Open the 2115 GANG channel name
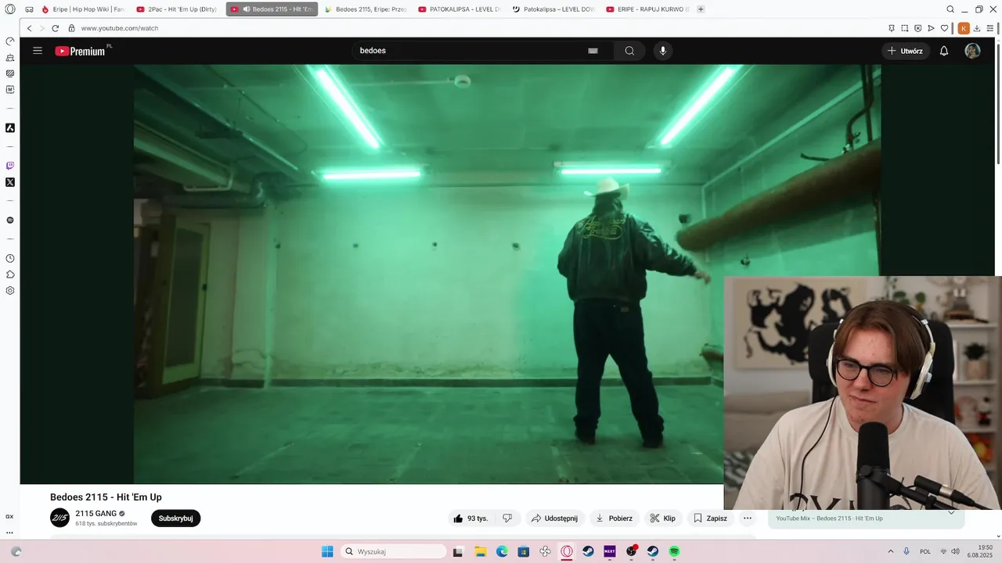1002x563 pixels. [x=96, y=514]
